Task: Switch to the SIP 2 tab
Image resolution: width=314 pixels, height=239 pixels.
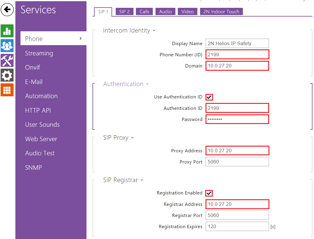Action: [x=124, y=11]
